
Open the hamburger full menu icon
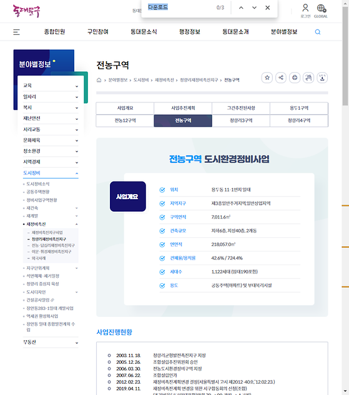tap(16, 32)
